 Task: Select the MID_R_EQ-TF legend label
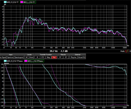point(13,2)
